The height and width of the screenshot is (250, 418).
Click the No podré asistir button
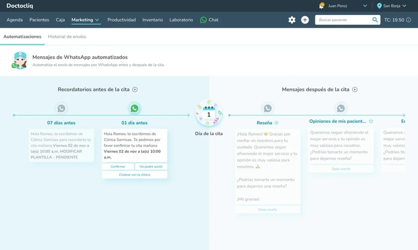(x=151, y=167)
